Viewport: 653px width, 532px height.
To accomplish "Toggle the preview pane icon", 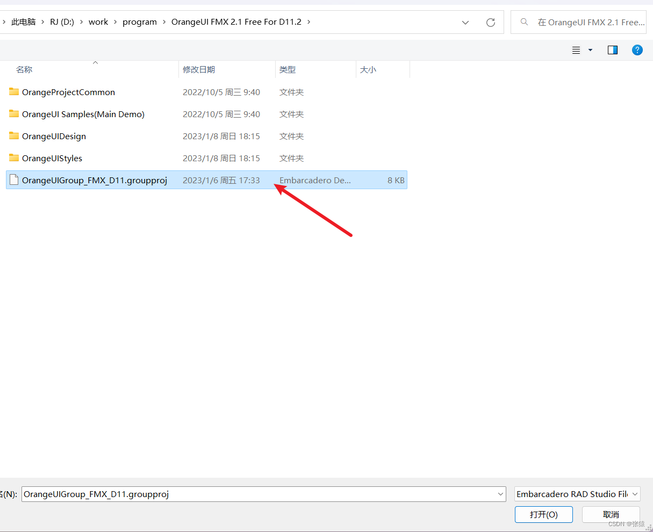I will [x=613, y=50].
